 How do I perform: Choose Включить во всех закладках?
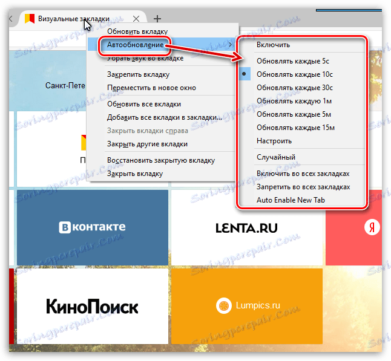(302, 174)
